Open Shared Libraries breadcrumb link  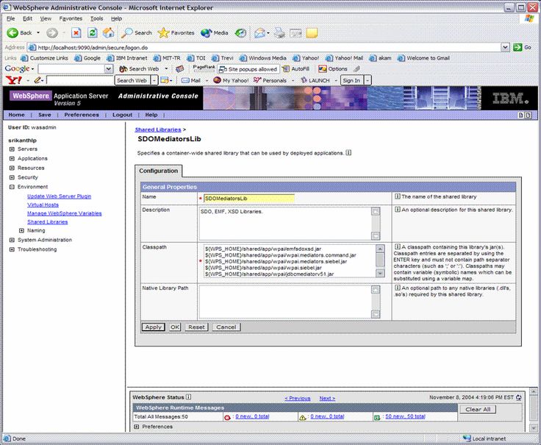tap(158, 129)
